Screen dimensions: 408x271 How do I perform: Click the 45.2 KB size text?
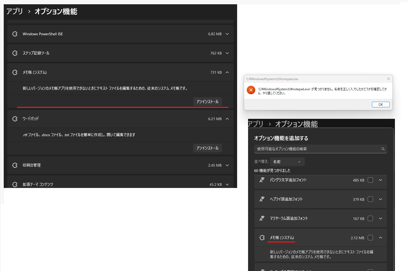pos(216,184)
